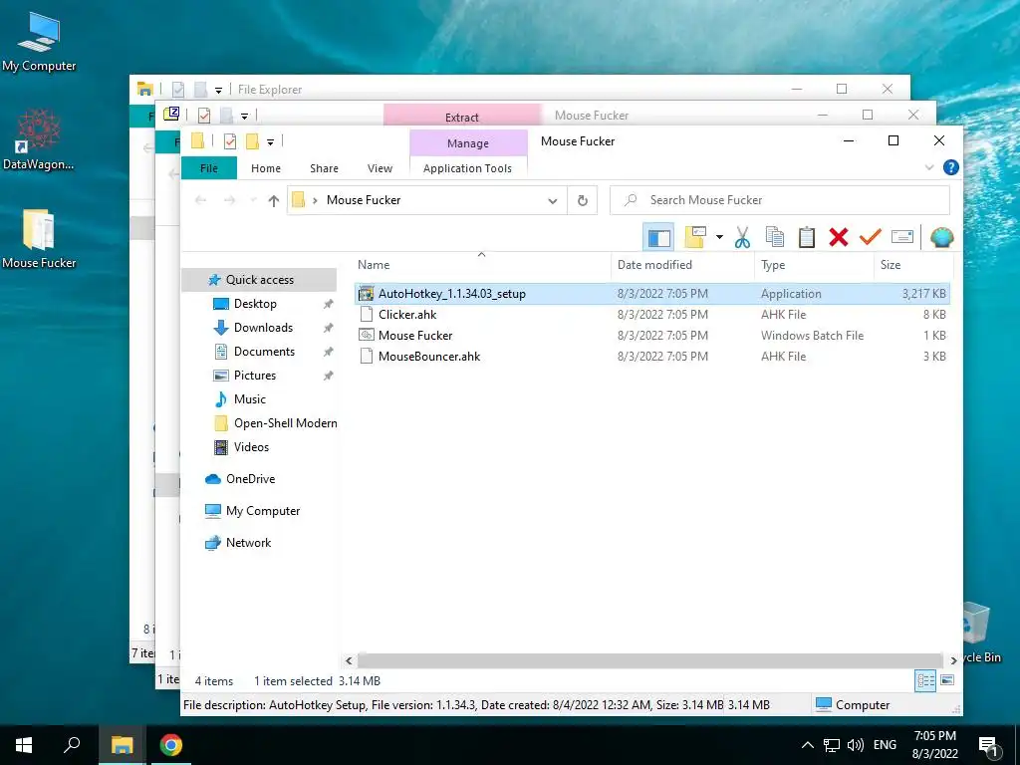1020x765 pixels.
Task: Toggle the navigation pane toolbar icon
Action: coord(657,237)
